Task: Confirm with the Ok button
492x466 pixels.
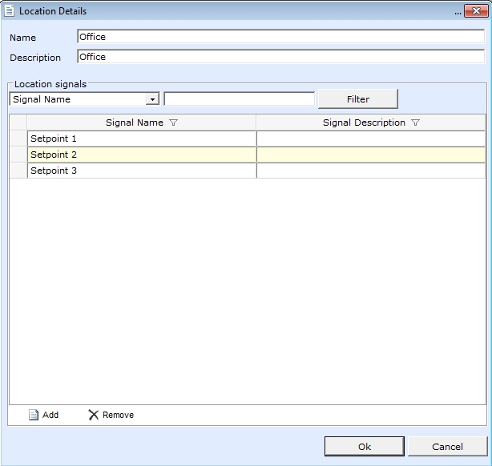Action: click(364, 447)
